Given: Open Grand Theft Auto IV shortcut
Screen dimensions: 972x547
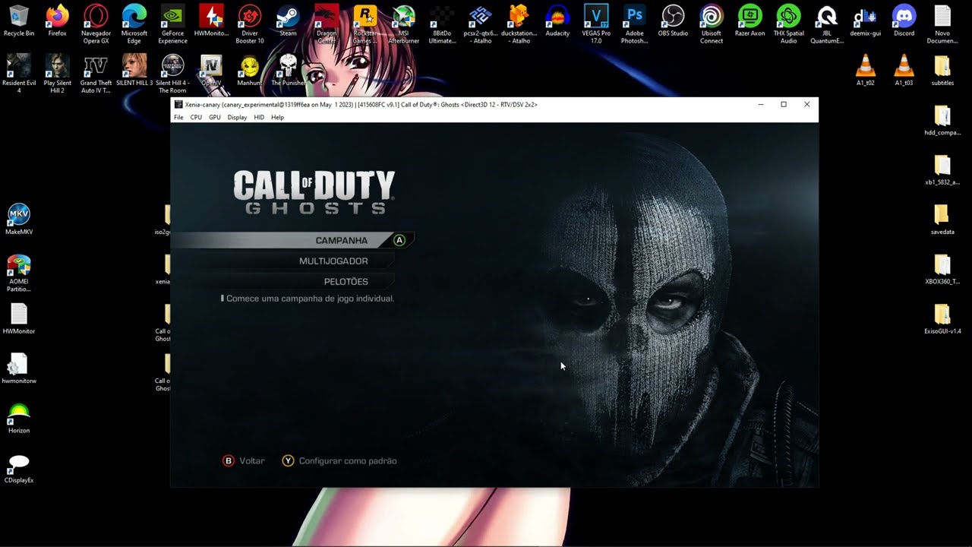Looking at the screenshot, I should pyautogui.click(x=96, y=74).
